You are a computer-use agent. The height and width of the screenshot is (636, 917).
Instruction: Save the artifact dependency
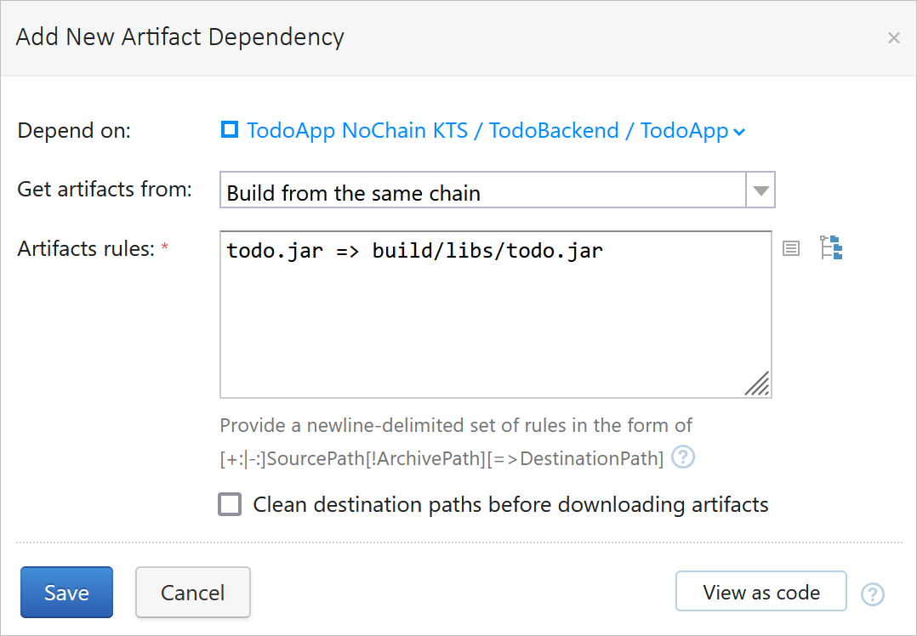[66, 592]
